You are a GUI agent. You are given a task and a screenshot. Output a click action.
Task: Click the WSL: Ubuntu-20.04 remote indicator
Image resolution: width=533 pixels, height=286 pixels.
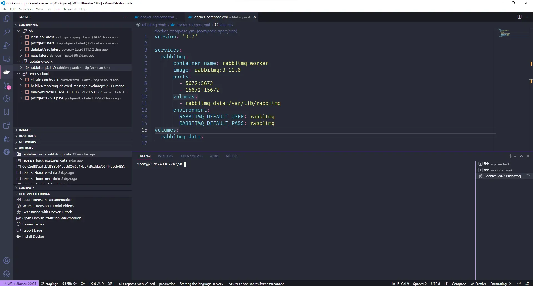[x=19, y=284]
